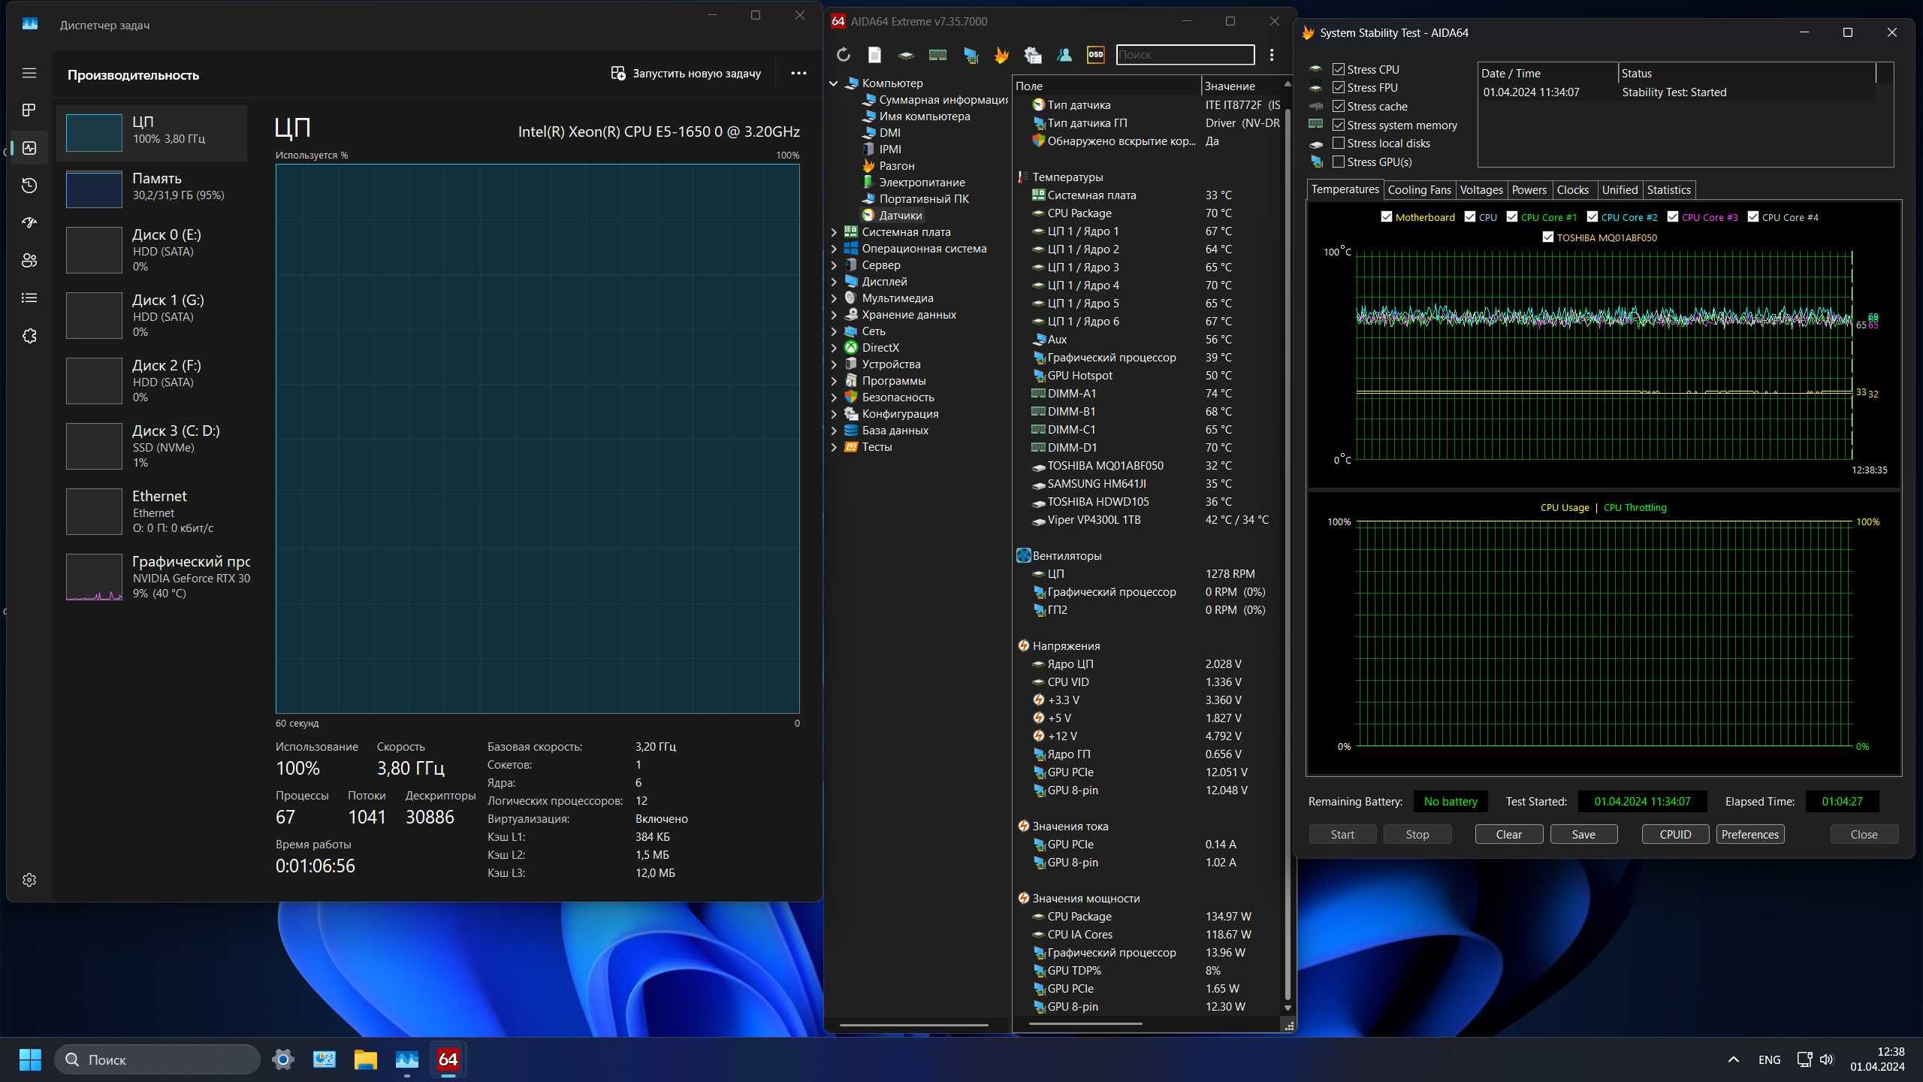Viewport: 1923px width, 1082px height.
Task: Expand Сеть tree node
Action: tap(834, 331)
